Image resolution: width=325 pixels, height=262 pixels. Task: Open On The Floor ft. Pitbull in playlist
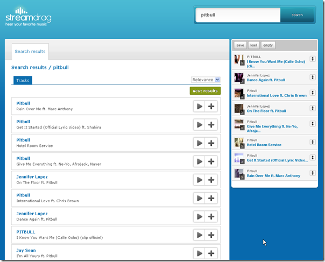click(266, 111)
